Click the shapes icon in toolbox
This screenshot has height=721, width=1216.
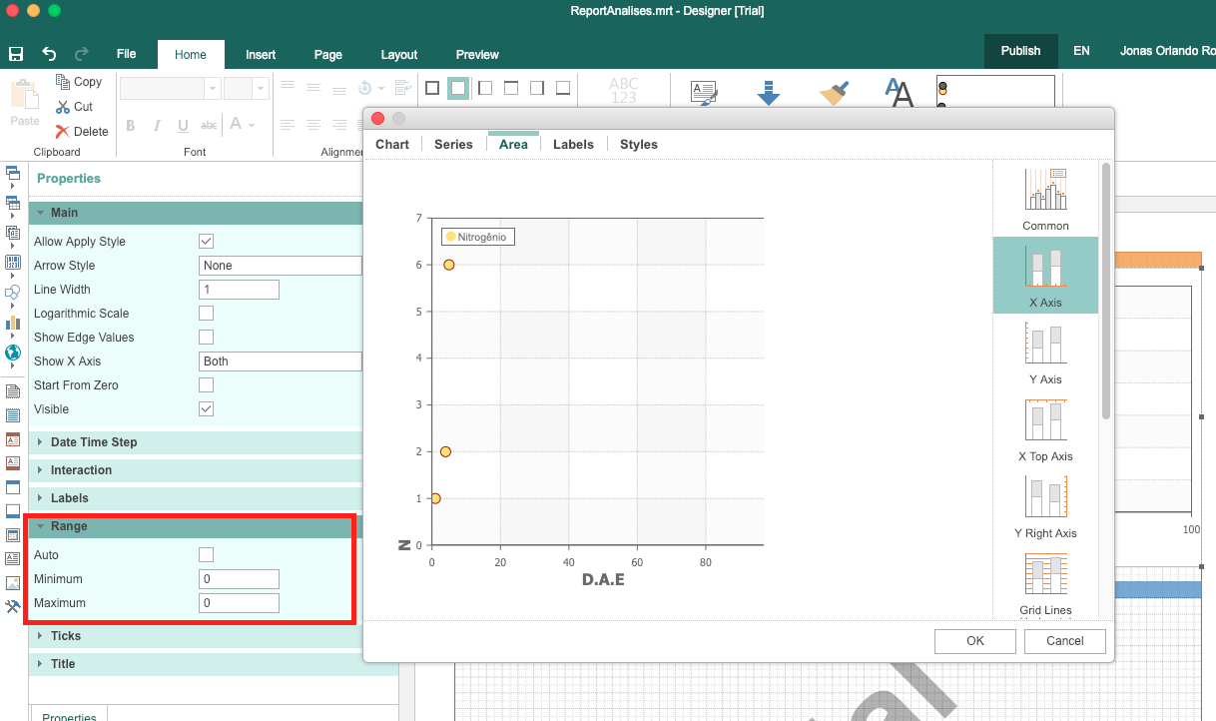pos(13,293)
